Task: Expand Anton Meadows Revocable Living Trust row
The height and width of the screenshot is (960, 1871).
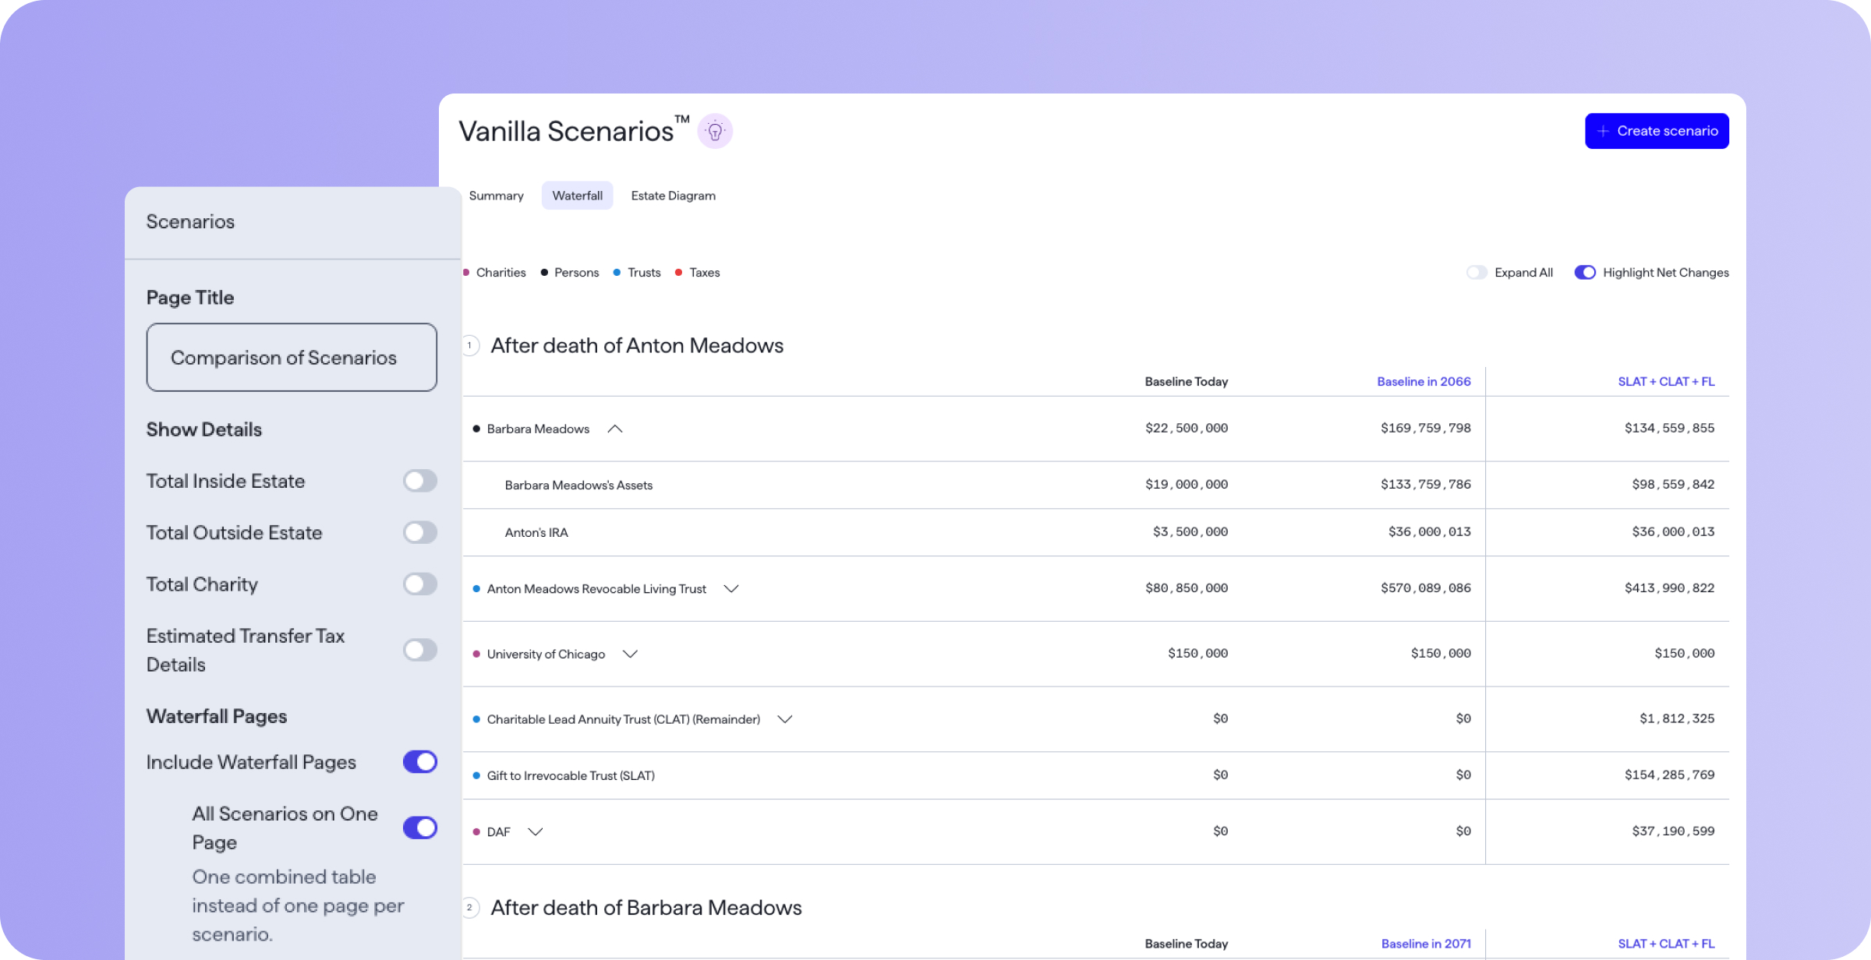Action: coord(731,589)
